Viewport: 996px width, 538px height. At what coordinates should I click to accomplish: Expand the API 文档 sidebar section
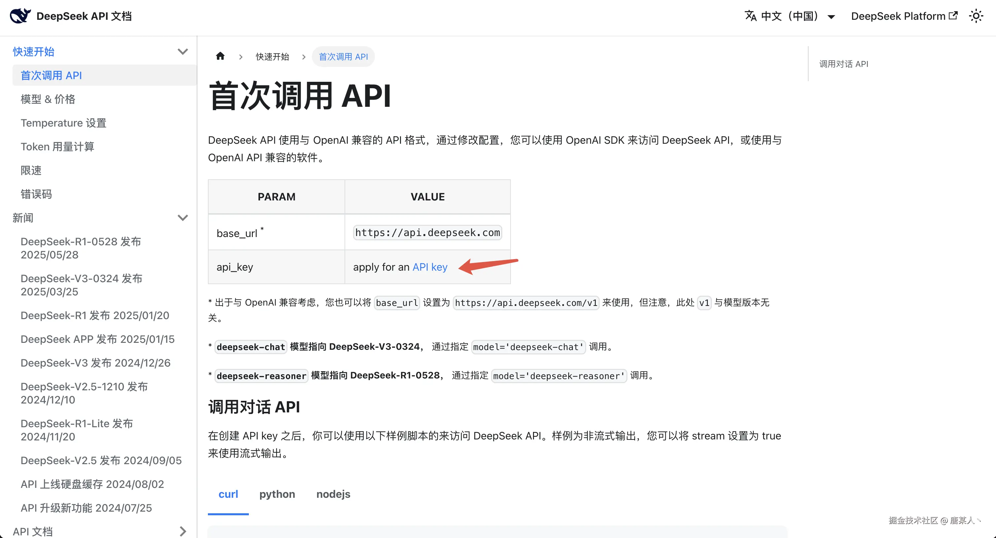(183, 531)
